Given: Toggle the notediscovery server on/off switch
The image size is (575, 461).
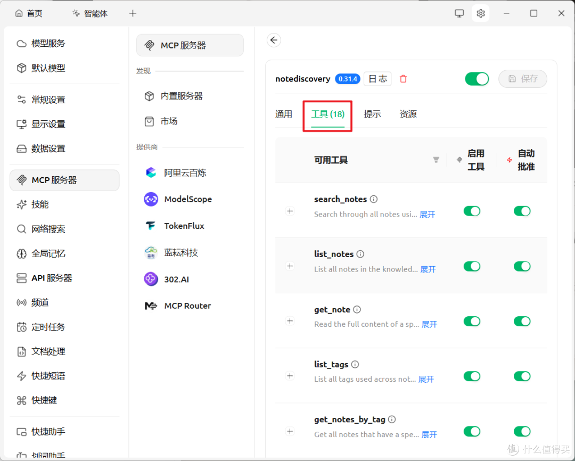Looking at the screenshot, I should (477, 79).
